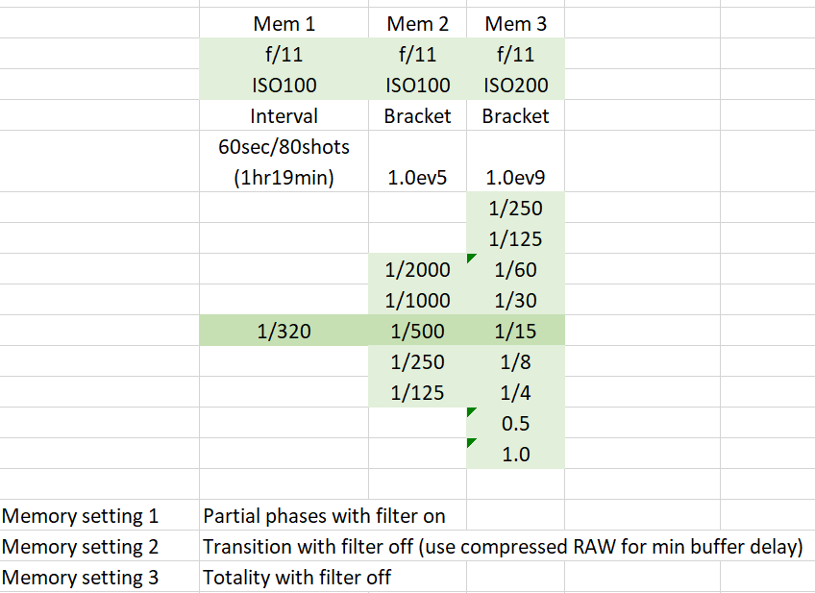Select the 1/500 cell

pyautogui.click(x=417, y=332)
